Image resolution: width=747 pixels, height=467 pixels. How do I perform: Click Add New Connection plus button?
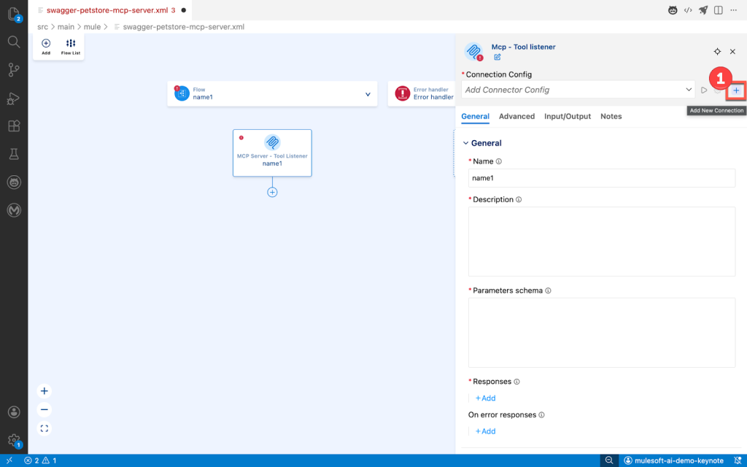[x=736, y=90]
